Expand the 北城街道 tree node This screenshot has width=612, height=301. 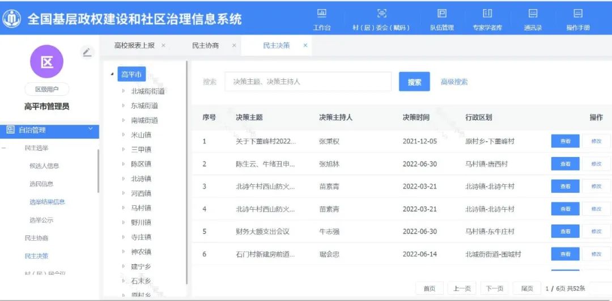coord(124,91)
